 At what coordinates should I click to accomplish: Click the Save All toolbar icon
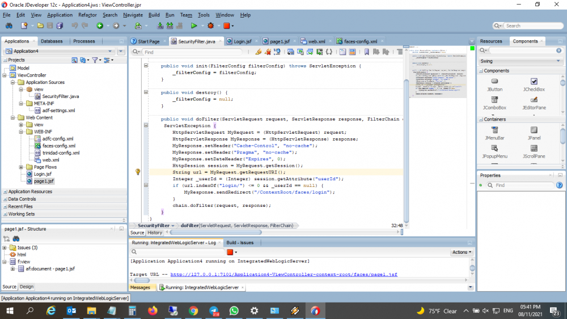(x=60, y=25)
